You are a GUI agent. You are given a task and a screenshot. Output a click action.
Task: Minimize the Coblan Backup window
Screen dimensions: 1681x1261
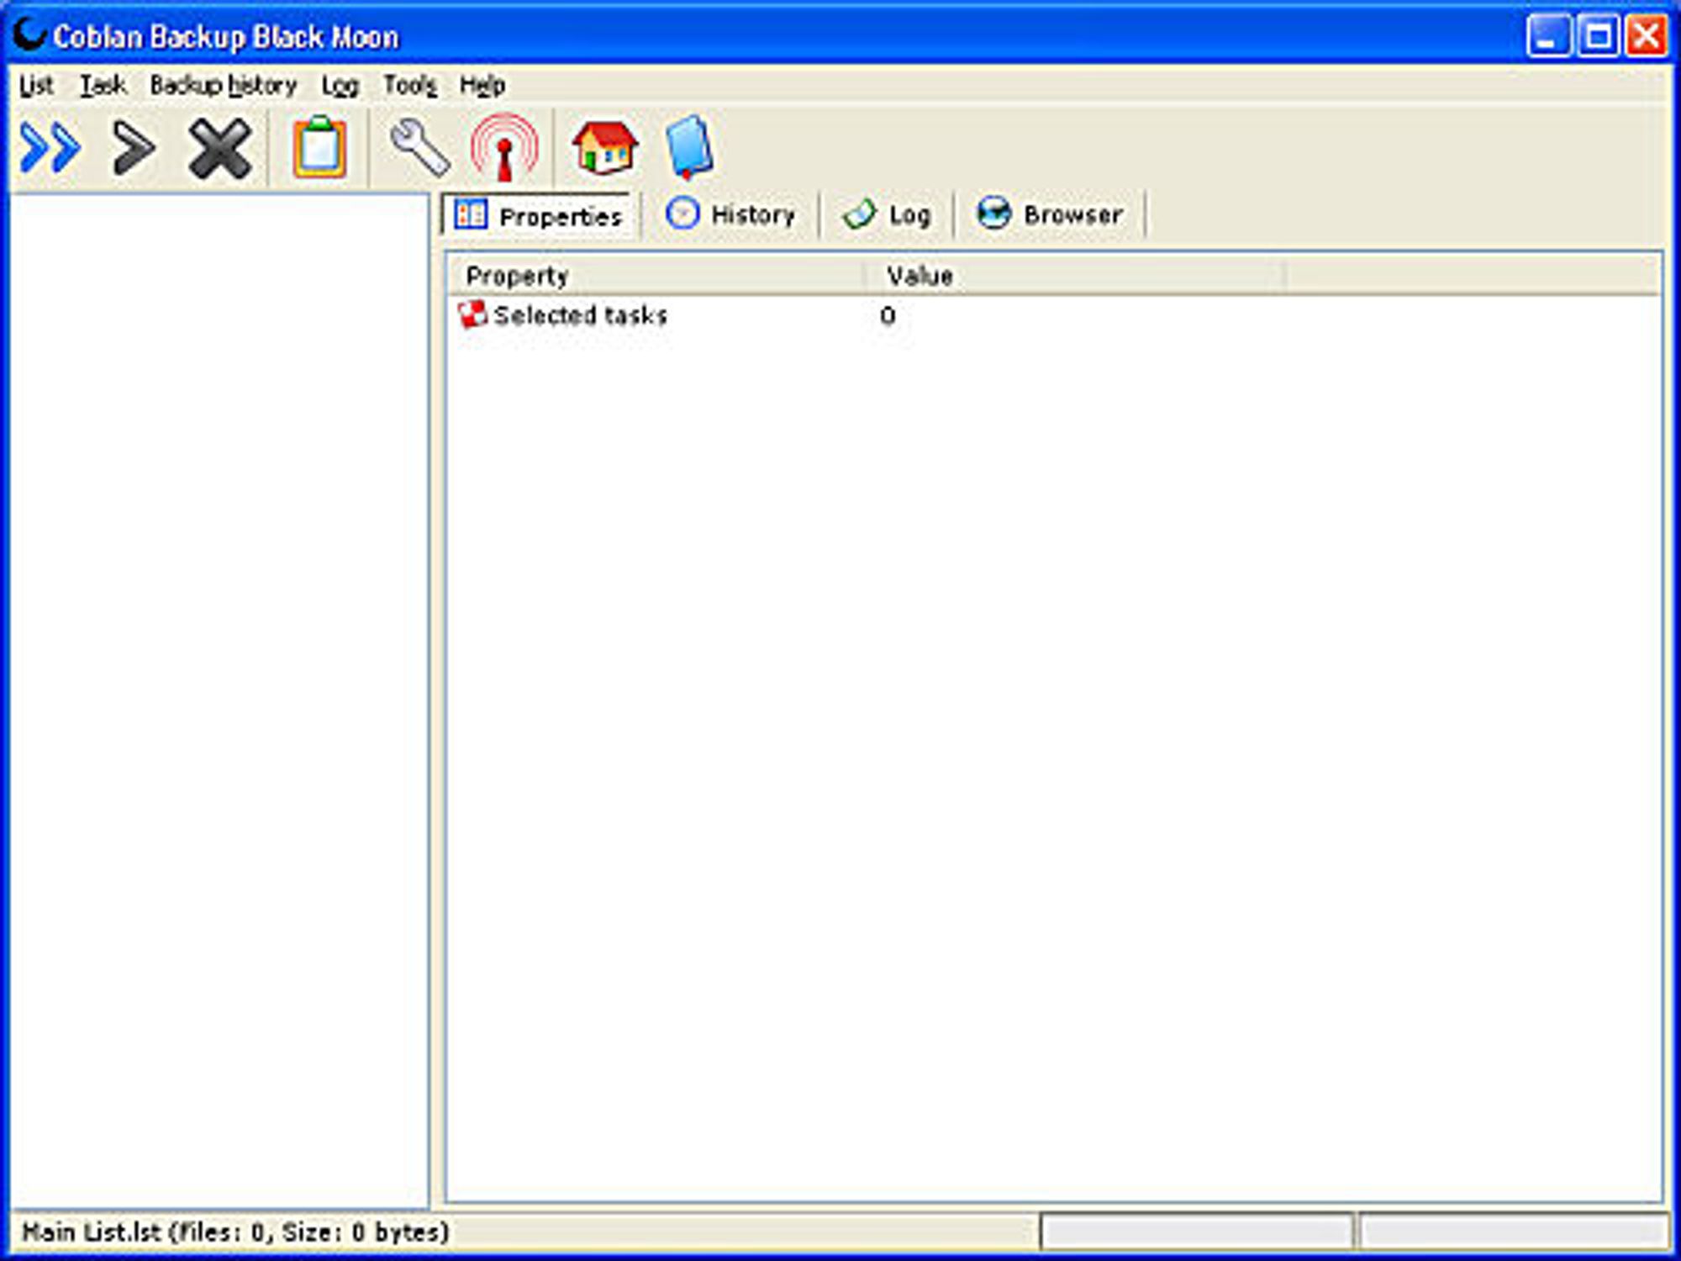point(1548,36)
